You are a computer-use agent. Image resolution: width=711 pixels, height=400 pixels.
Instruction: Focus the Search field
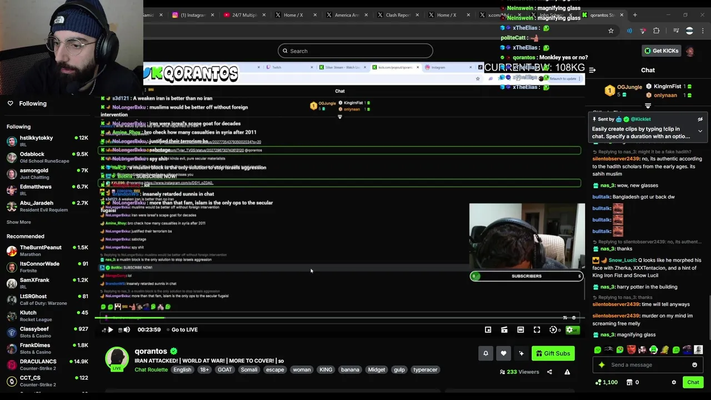point(355,51)
